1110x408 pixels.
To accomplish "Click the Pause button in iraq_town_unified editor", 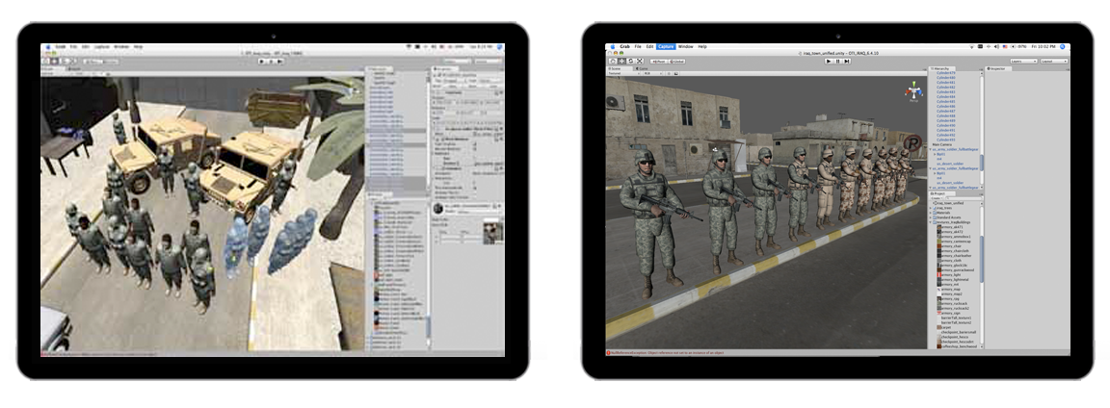I will click(x=837, y=61).
